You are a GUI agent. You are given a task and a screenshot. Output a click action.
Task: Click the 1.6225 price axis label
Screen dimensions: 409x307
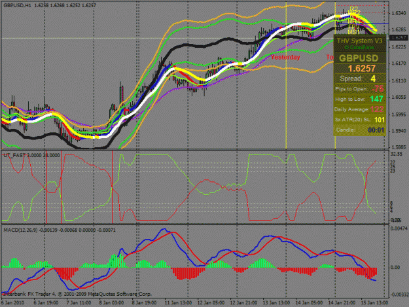coord(399,47)
